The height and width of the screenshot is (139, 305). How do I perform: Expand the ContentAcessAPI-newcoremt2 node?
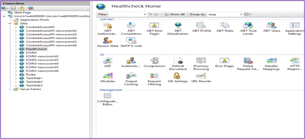[x=16, y=31]
